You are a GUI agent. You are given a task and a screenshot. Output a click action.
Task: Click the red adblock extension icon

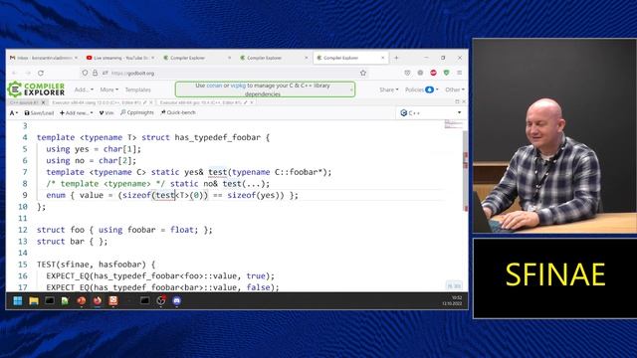(x=434, y=73)
